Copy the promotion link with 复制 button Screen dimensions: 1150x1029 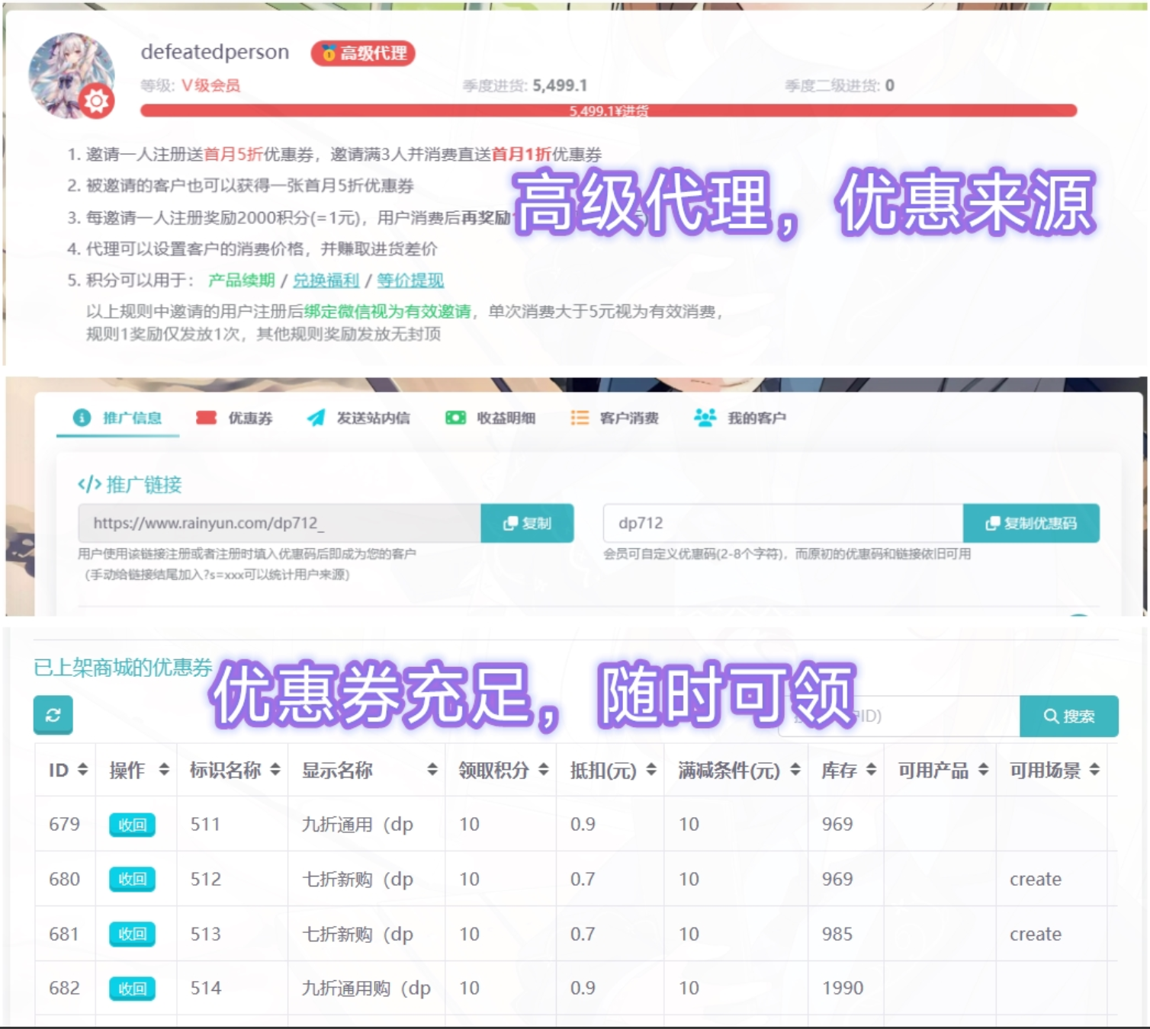[x=527, y=523]
